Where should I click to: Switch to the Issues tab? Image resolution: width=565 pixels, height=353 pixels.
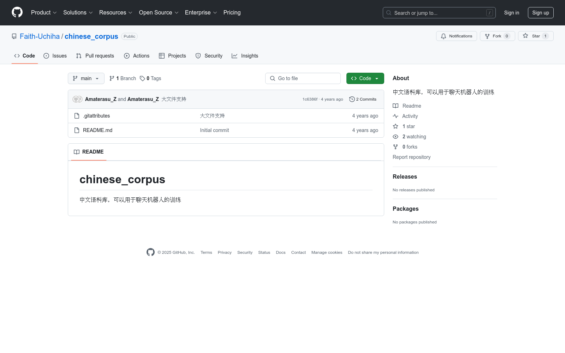(55, 56)
